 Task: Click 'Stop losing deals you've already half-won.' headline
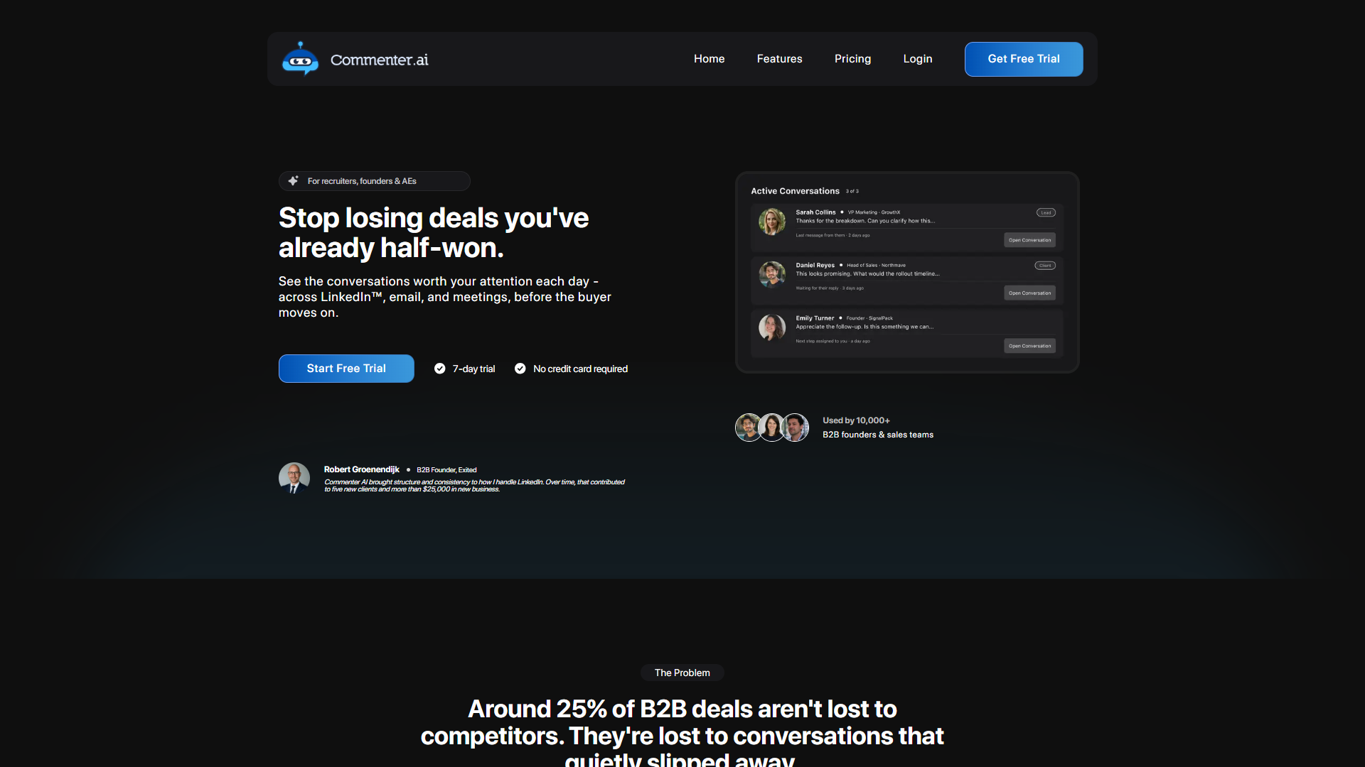tap(434, 233)
